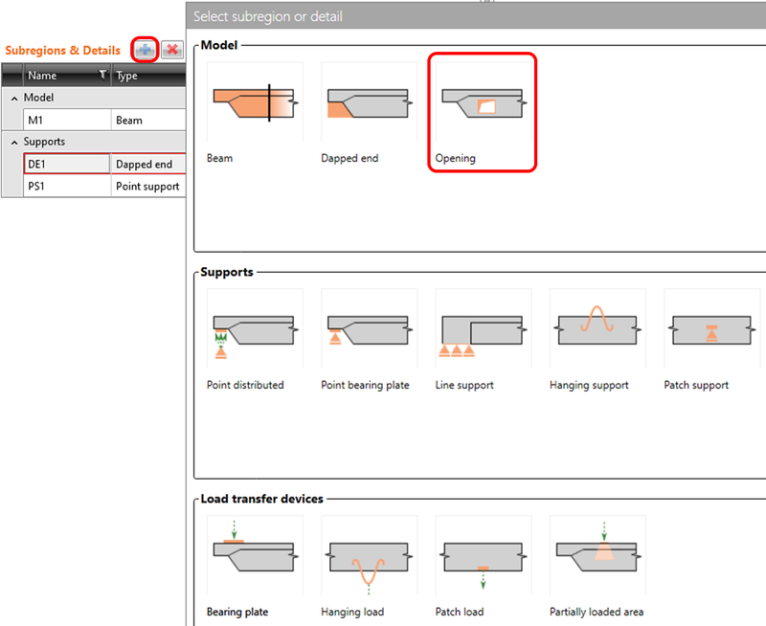Select the Patch load icon
This screenshot has height=626, width=766.
(x=483, y=556)
